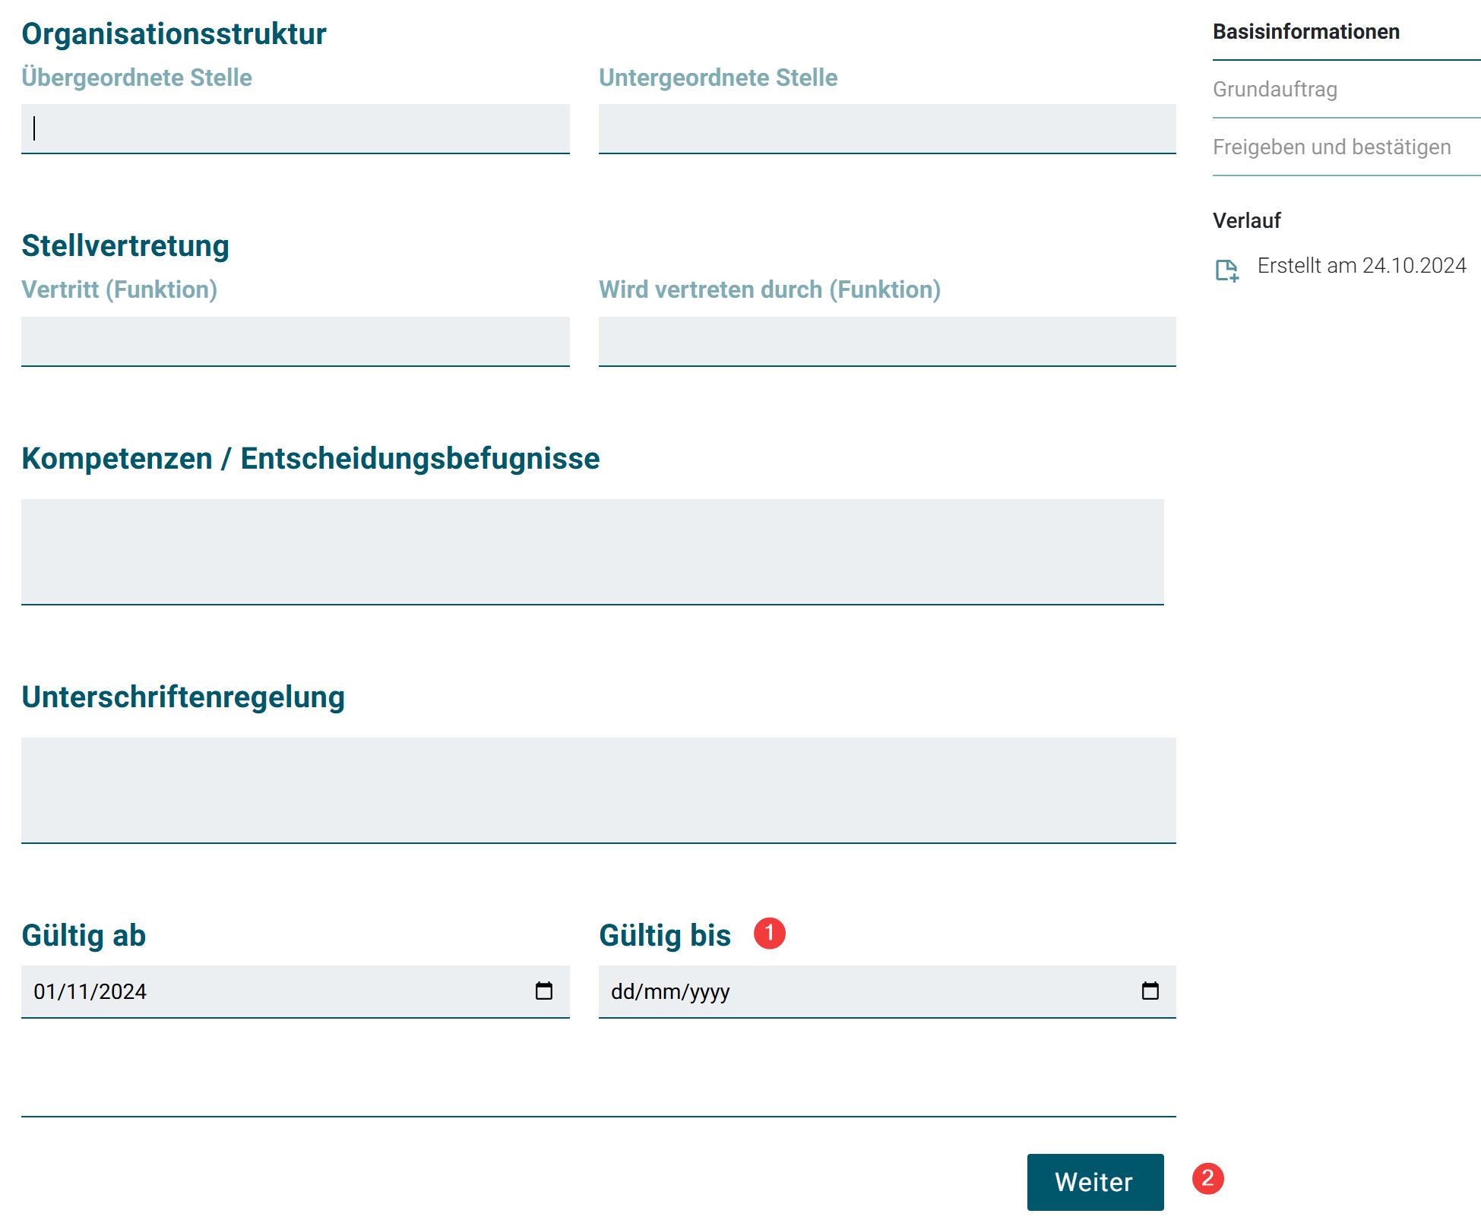Screen dimensions: 1481x1223
Task: Open calendar picker for Gültig ab
Action: [x=543, y=991]
